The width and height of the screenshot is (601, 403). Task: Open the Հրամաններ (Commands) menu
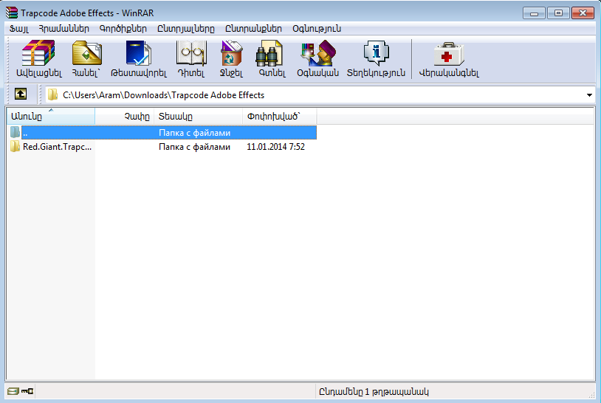click(x=63, y=29)
